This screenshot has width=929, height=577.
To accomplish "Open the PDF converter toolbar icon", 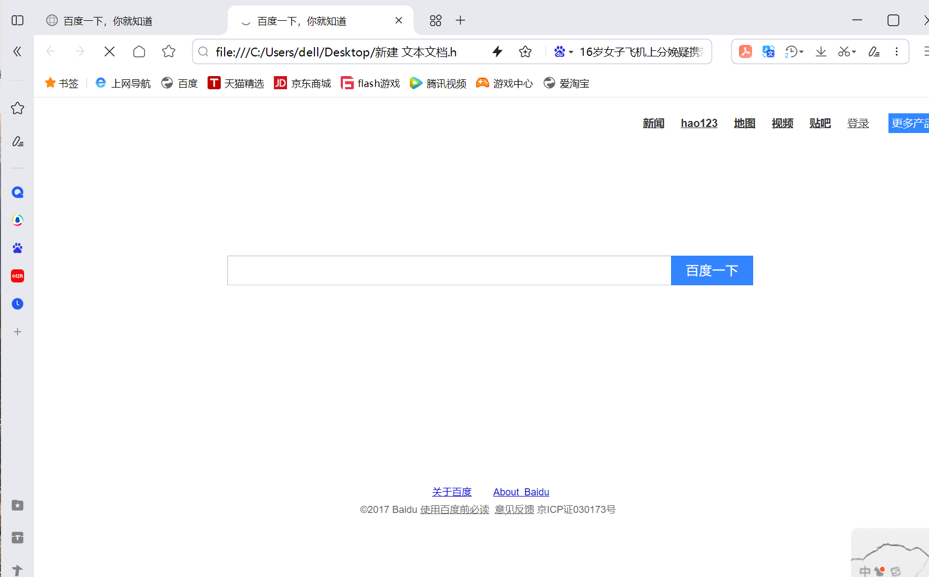I will (746, 51).
